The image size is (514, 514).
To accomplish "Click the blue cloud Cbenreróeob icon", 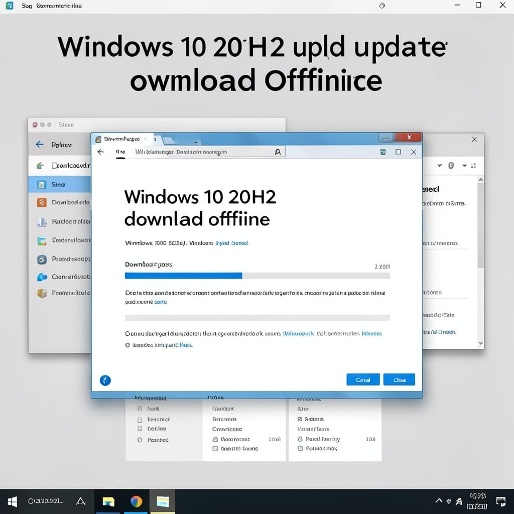I will pyautogui.click(x=42, y=277).
